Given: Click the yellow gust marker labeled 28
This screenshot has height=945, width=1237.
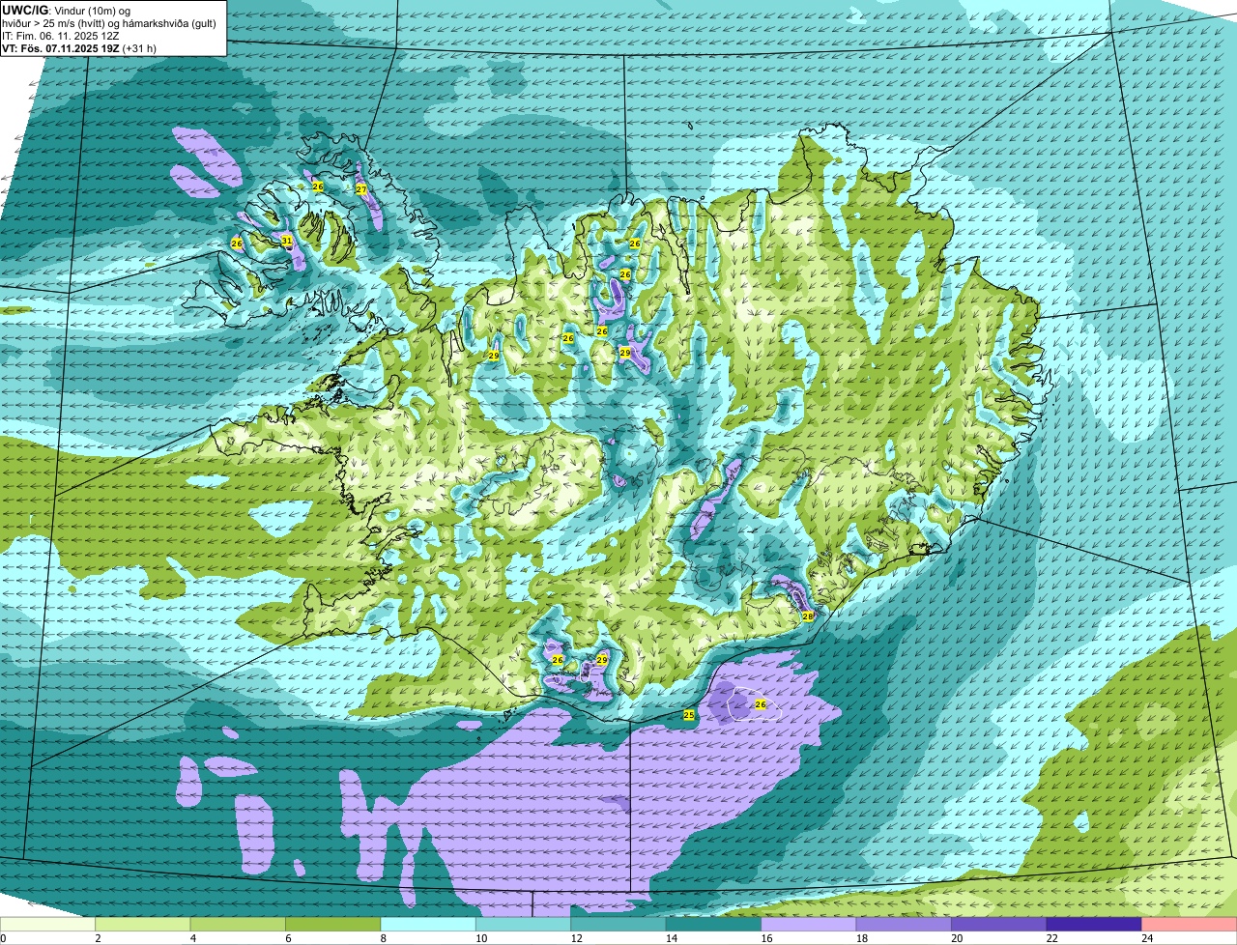Looking at the screenshot, I should (808, 616).
